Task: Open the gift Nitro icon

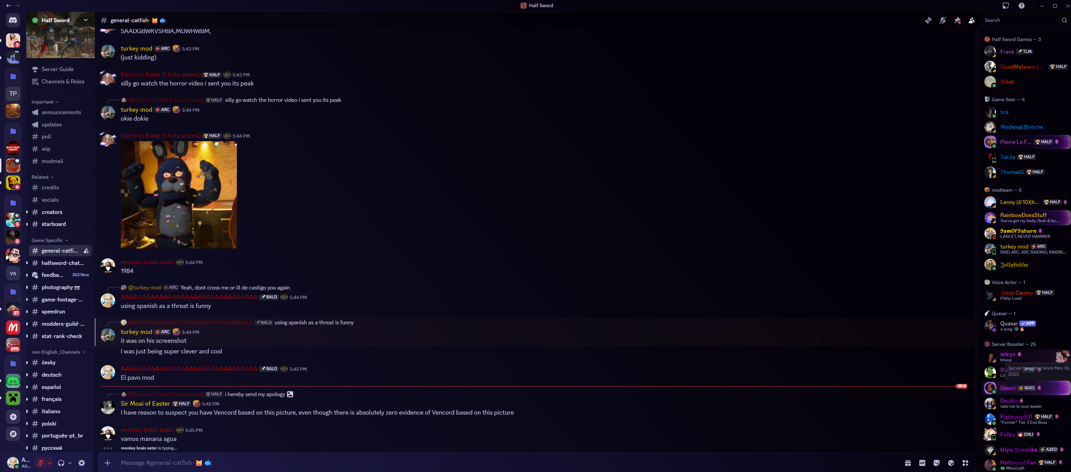Action: point(908,463)
